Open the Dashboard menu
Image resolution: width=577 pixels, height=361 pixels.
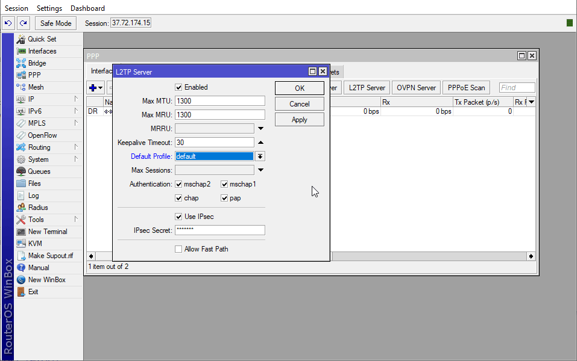tap(87, 8)
